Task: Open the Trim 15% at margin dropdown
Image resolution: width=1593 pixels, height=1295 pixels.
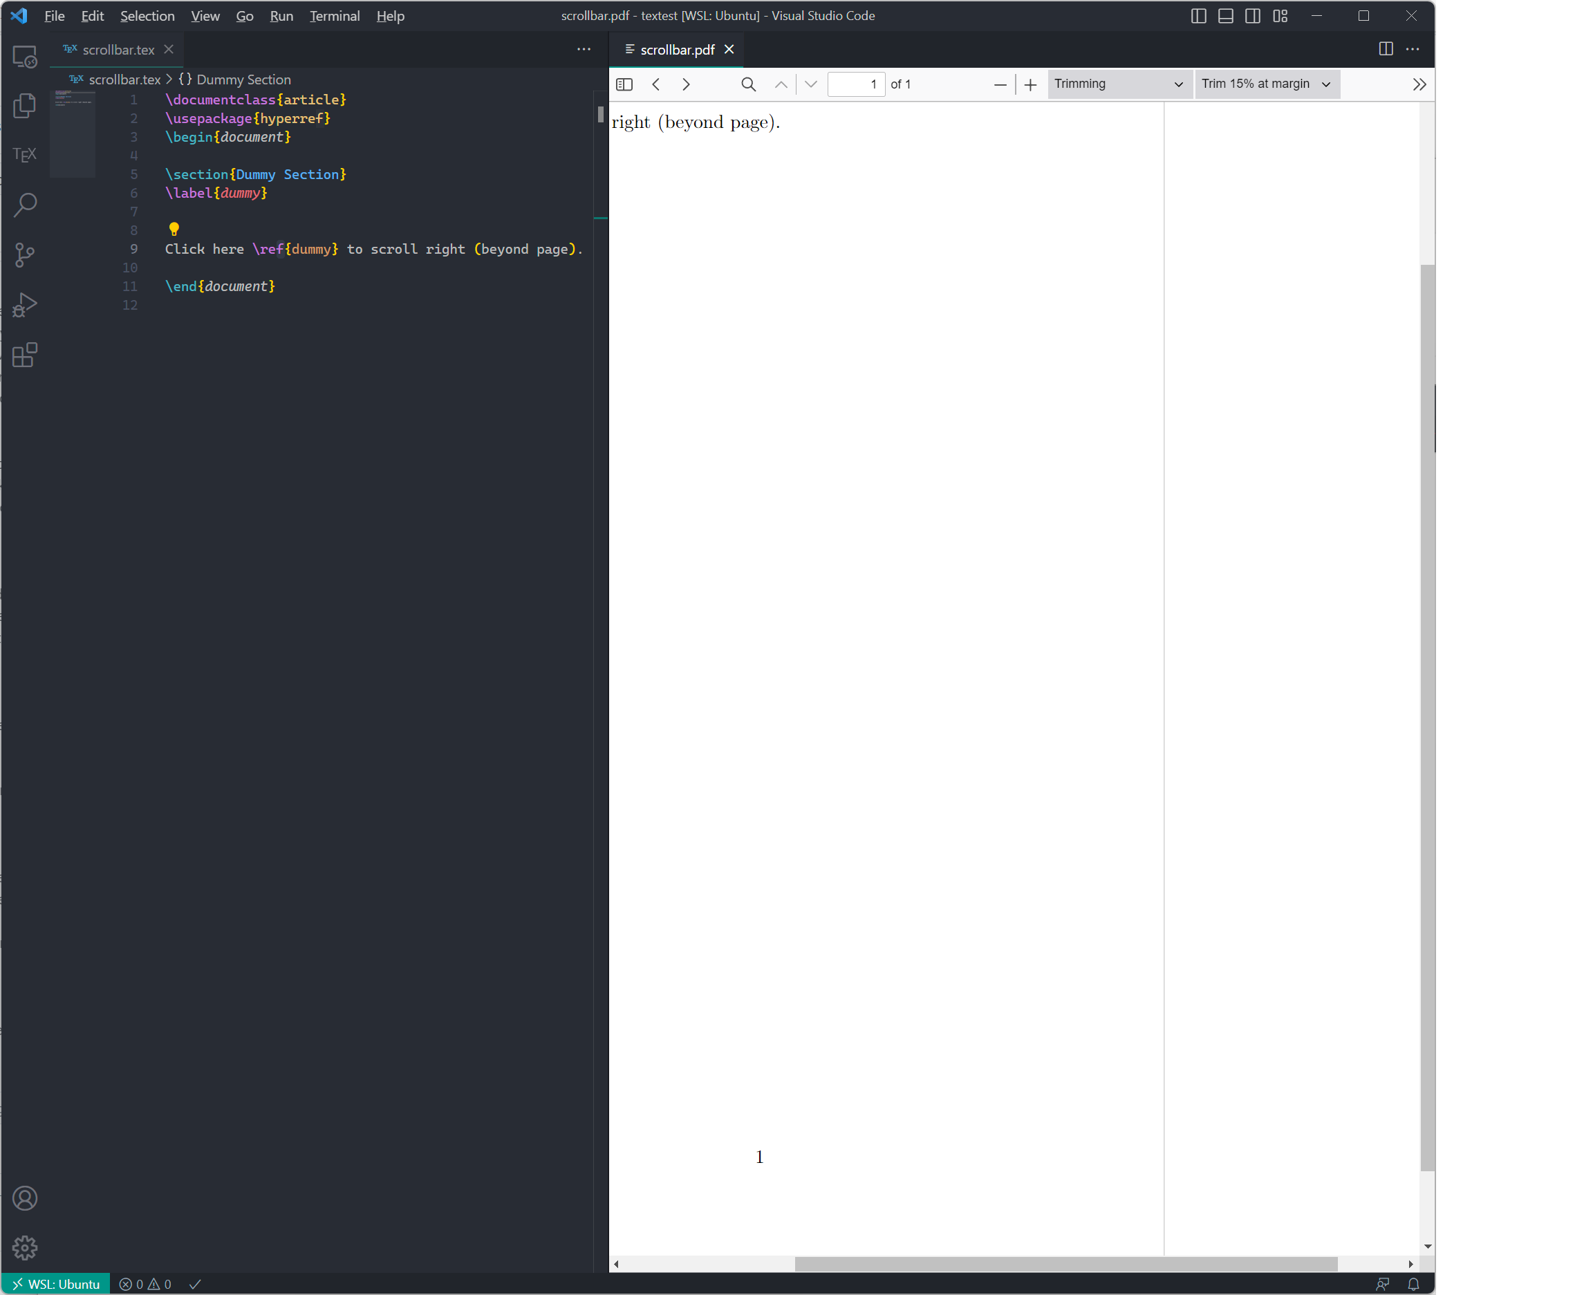Action: tap(1265, 84)
